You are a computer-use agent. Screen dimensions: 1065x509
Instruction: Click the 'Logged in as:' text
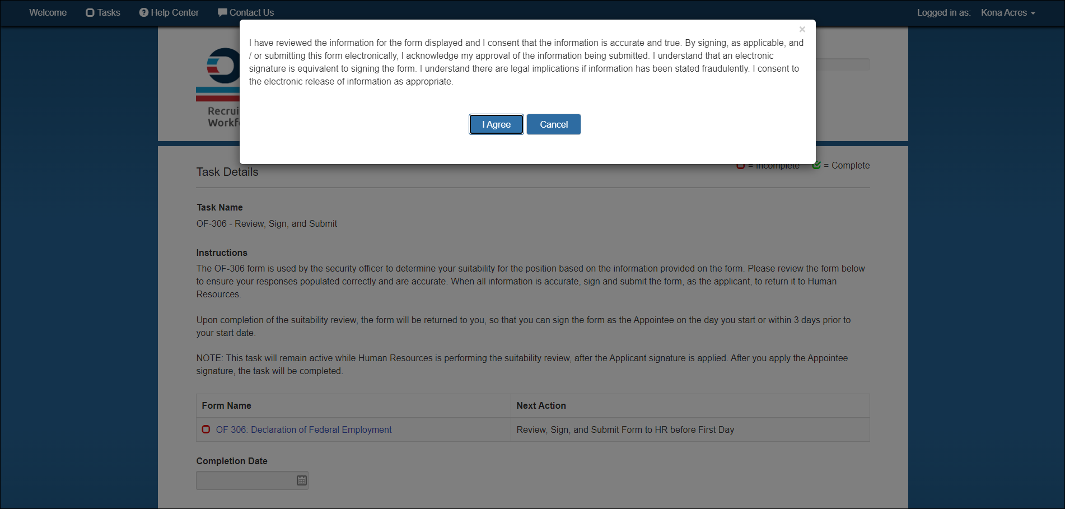943,12
